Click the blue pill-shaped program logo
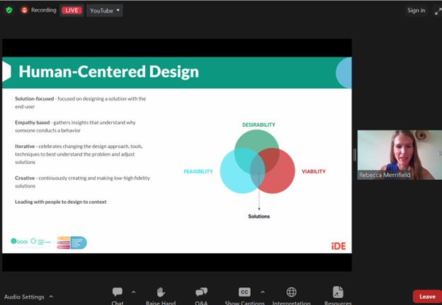 tap(72, 243)
